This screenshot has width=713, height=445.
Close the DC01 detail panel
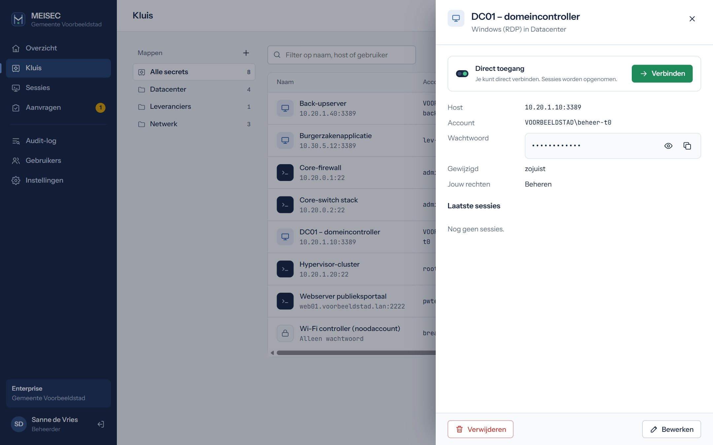[x=692, y=19]
